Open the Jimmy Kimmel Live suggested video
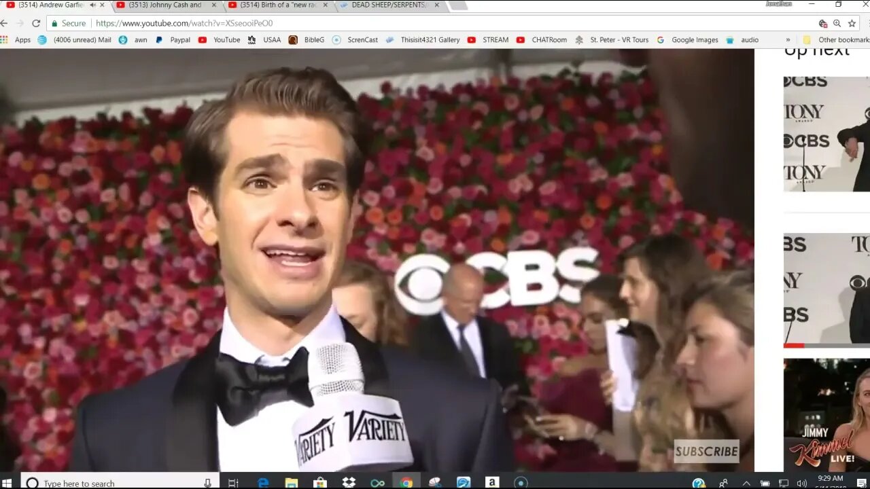The height and width of the screenshot is (489, 870). 826,415
